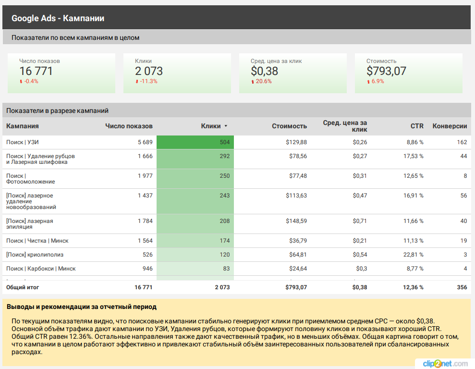Click the up arrow beside 20.6%
This screenshot has height=369, width=475.
coord(253,82)
